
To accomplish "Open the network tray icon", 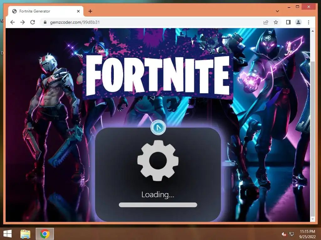I will coord(292,234).
